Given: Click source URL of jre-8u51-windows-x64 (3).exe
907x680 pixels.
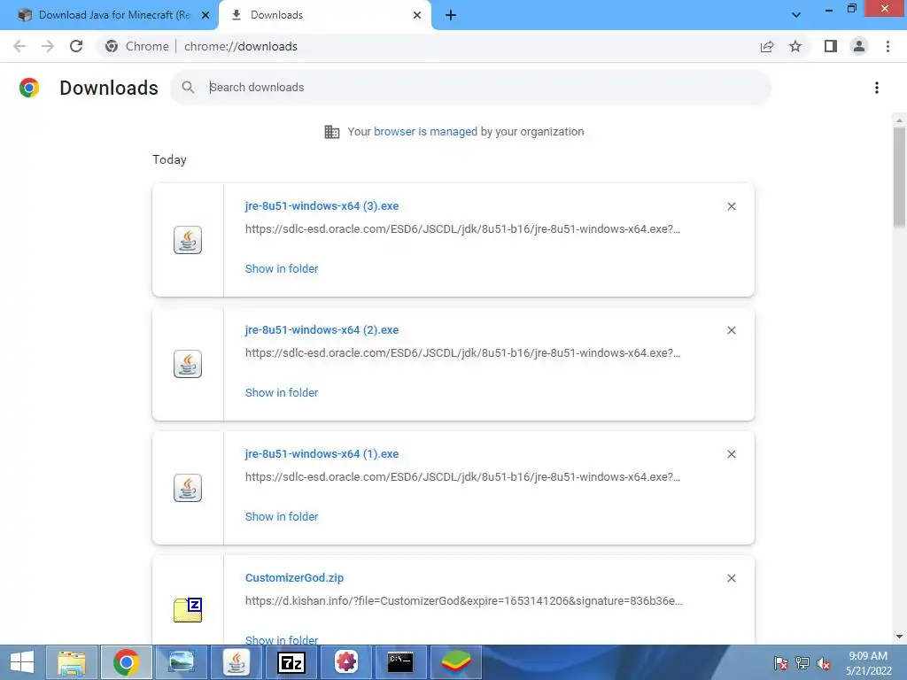Looking at the screenshot, I should pyautogui.click(x=462, y=229).
